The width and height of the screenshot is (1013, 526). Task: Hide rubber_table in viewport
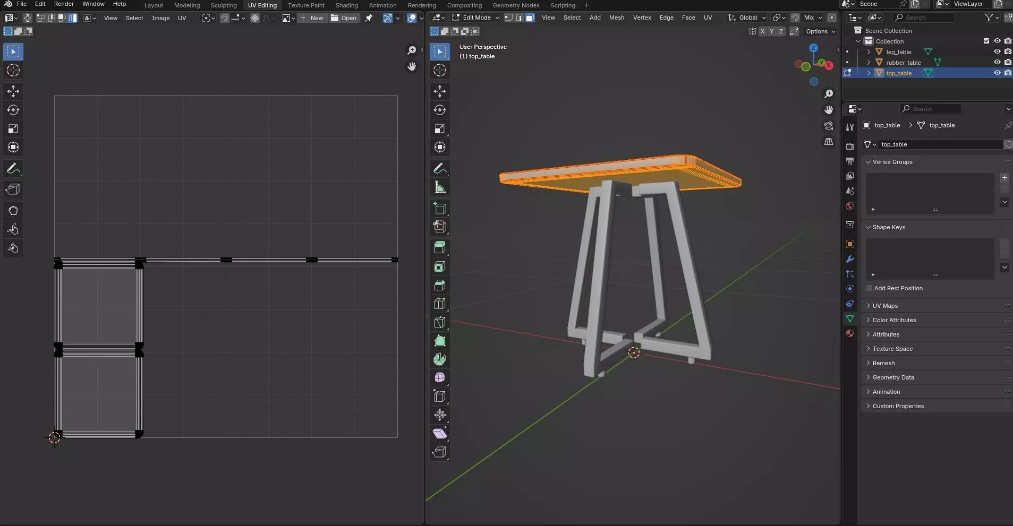[x=997, y=62]
